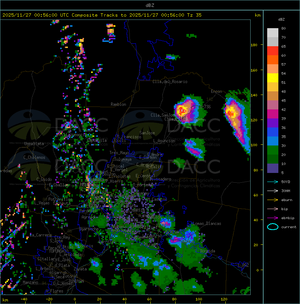Select the magenta swatch between 42 and 39

tap(273, 114)
